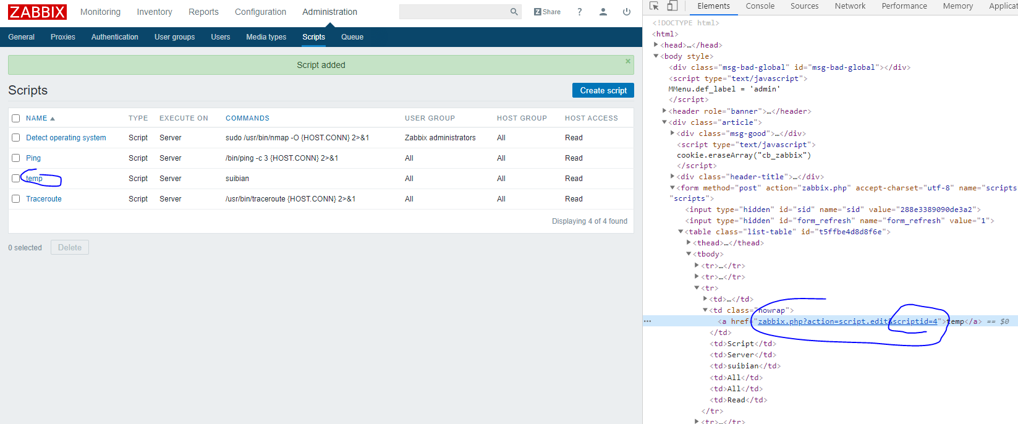Select the DOCTYPE html line

click(686, 23)
